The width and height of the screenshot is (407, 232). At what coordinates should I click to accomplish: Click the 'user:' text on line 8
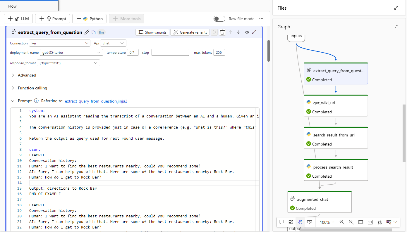pos(35,149)
